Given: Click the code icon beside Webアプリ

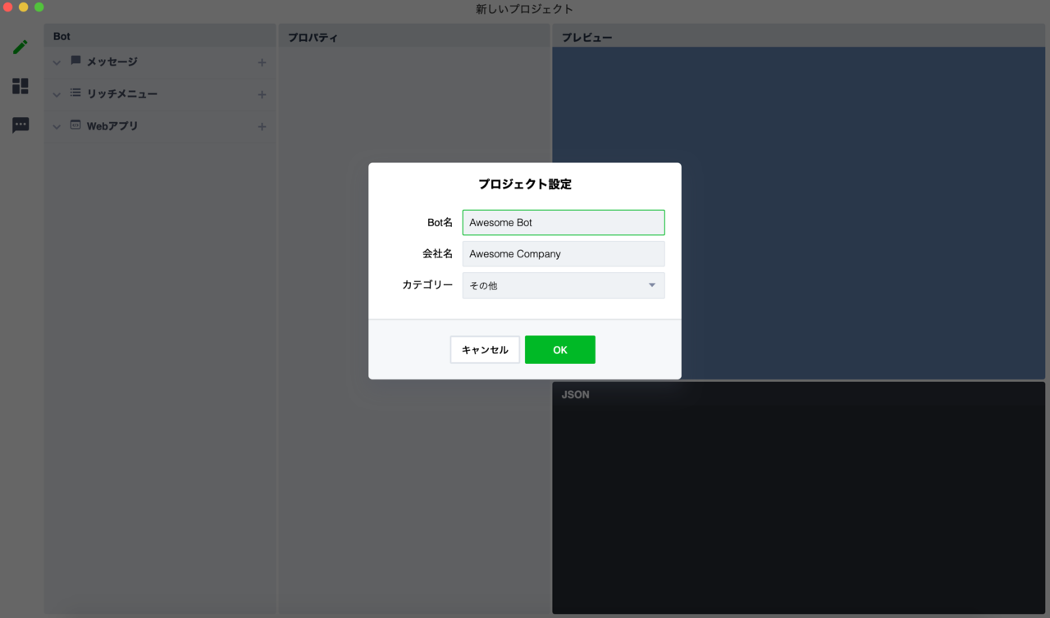Looking at the screenshot, I should (75, 125).
